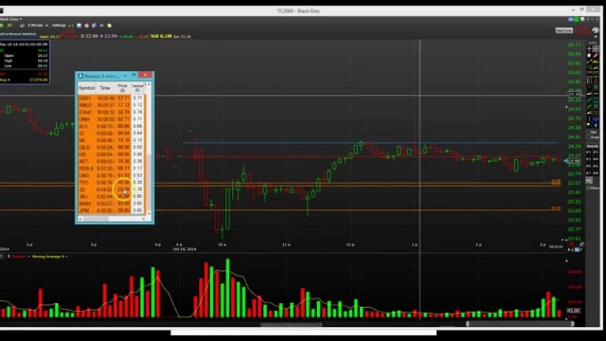Screen dimensions: 606x341
Task: Select the crosshair plus tool in the drawing toolbar
Action: point(589,49)
